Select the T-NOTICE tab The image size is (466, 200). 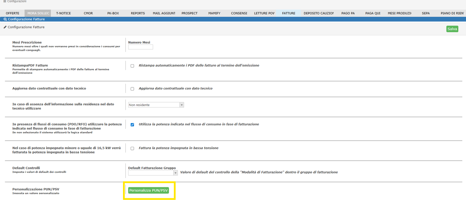point(63,13)
